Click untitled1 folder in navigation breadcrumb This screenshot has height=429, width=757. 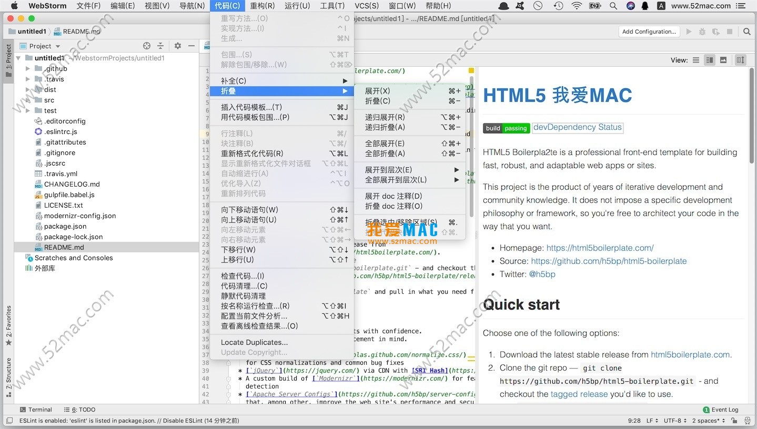[27, 32]
